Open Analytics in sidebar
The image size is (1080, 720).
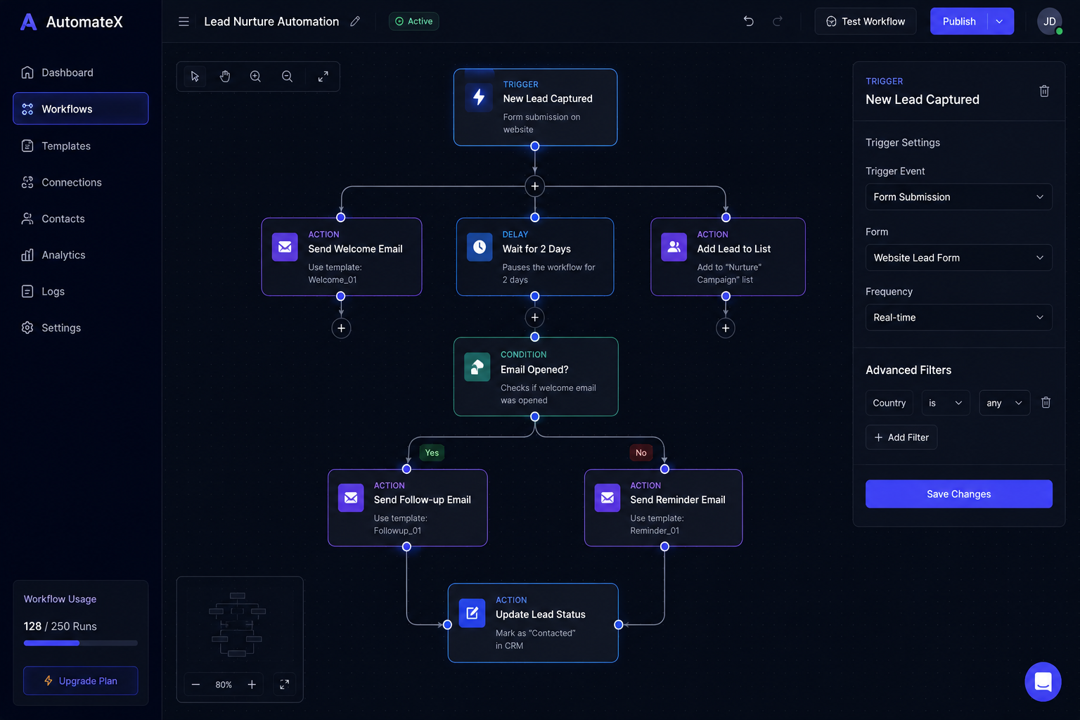click(80, 255)
